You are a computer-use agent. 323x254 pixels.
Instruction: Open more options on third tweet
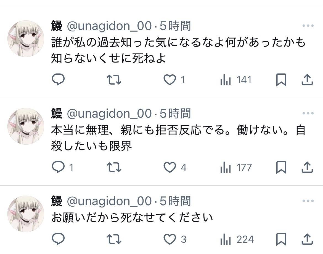(308, 201)
